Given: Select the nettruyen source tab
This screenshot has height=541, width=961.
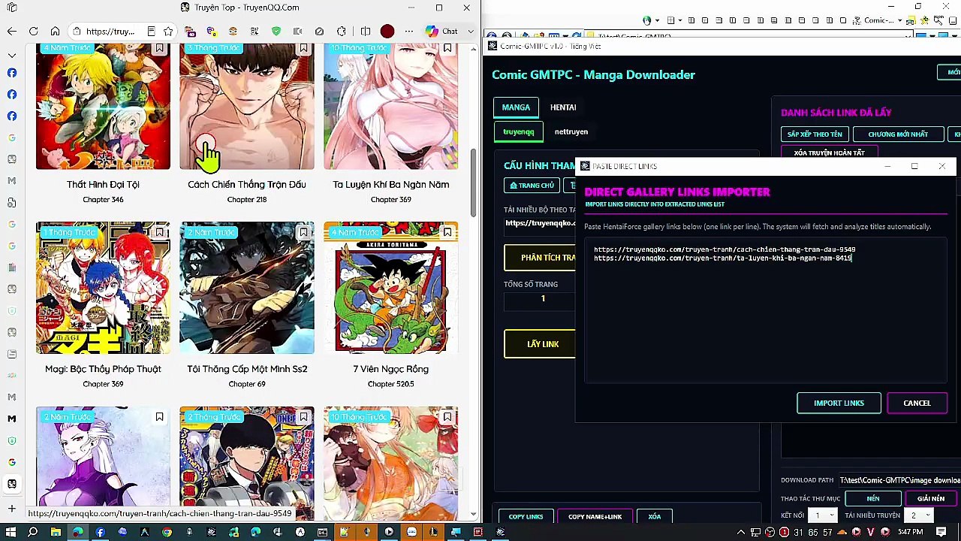Looking at the screenshot, I should [571, 131].
